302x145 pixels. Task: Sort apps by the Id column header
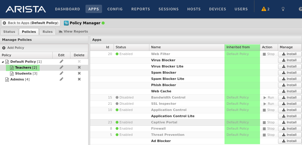click(102, 47)
